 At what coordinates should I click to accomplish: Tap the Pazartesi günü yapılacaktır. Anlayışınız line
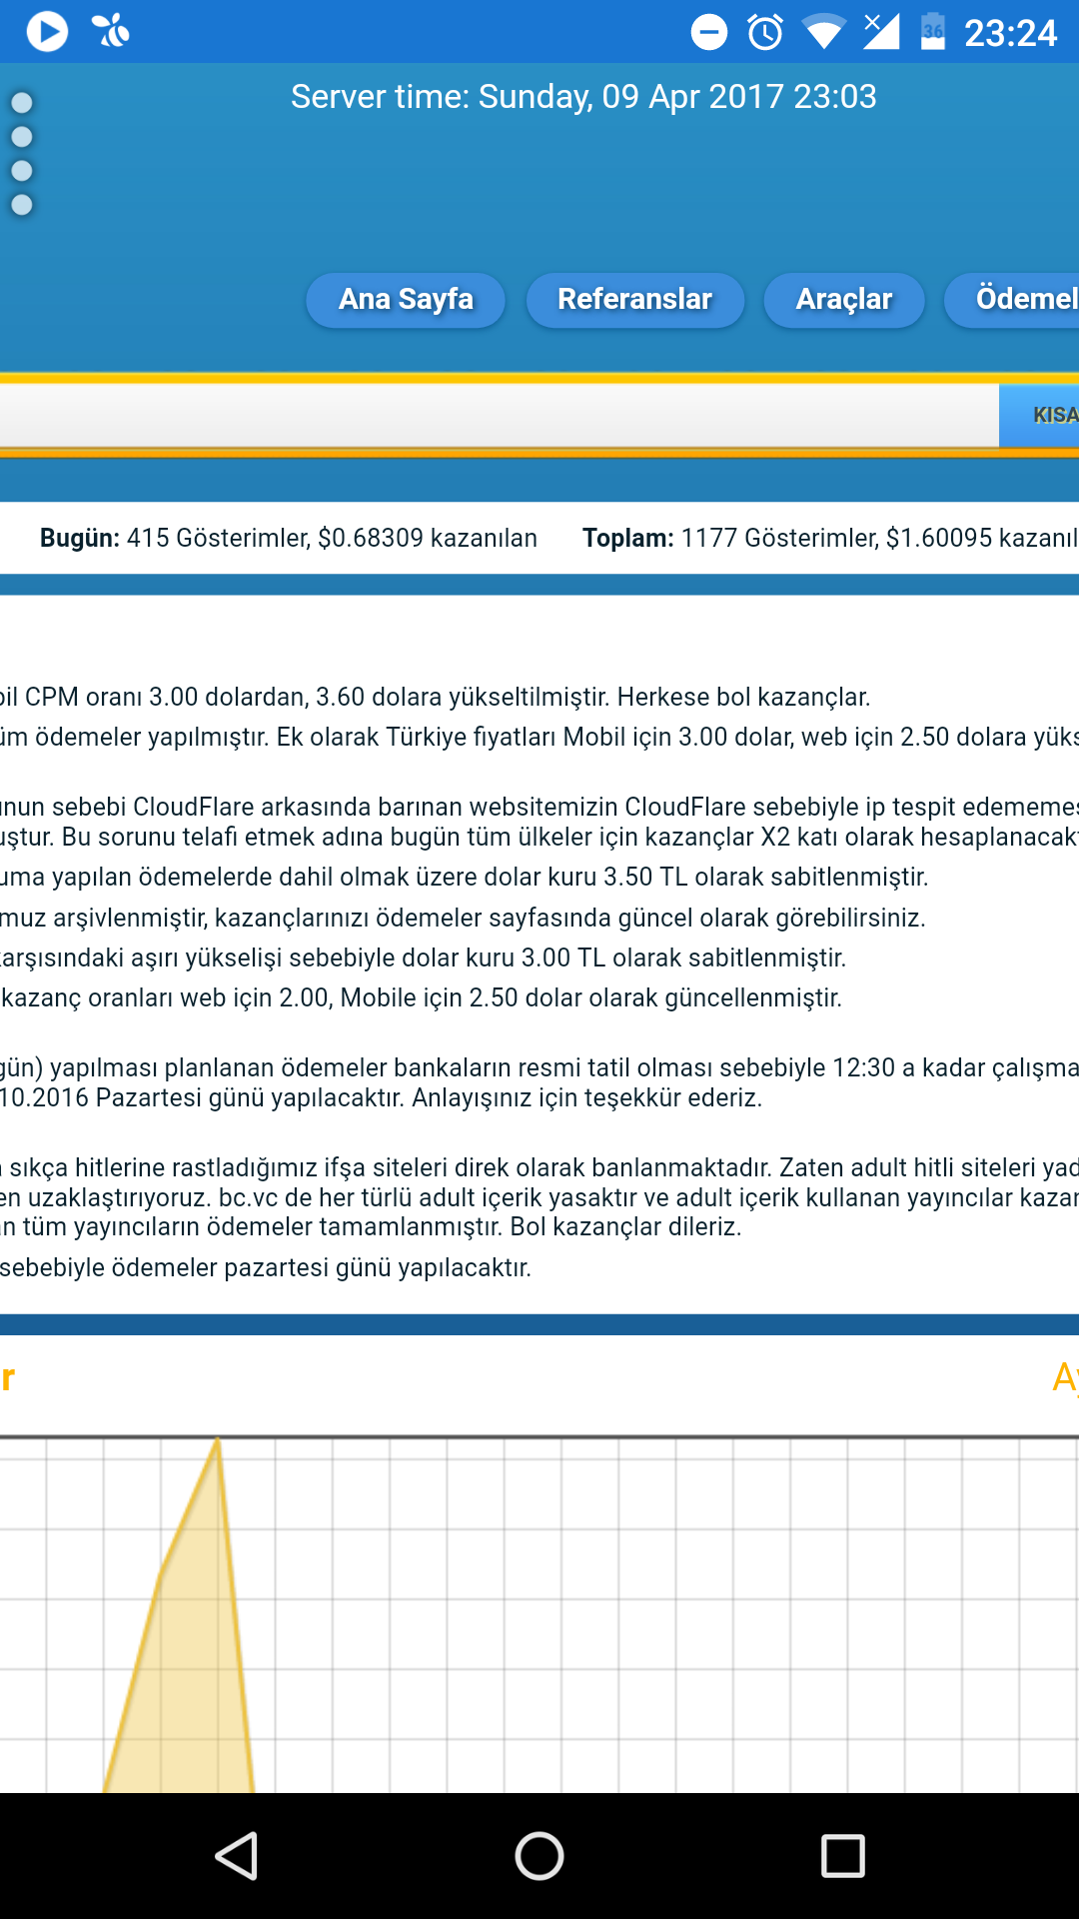click(x=382, y=1097)
